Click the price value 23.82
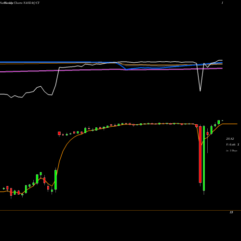Viewport: 241px width, 241px height. coord(230,139)
